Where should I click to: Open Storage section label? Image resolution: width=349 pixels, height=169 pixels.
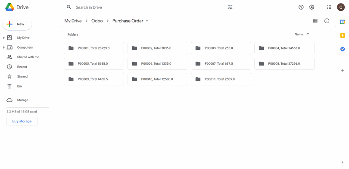click(22, 100)
